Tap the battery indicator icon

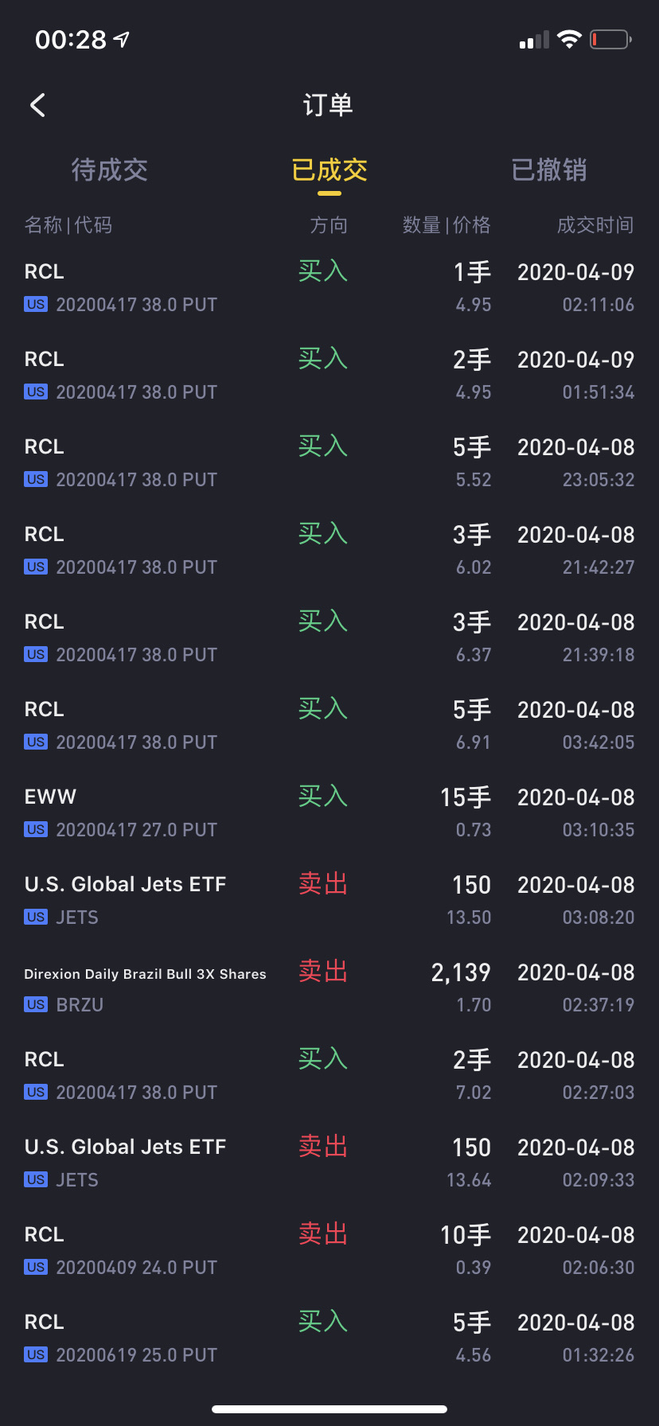(x=610, y=40)
